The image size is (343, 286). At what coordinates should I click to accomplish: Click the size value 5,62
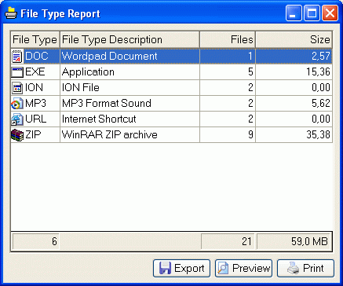pos(321,103)
